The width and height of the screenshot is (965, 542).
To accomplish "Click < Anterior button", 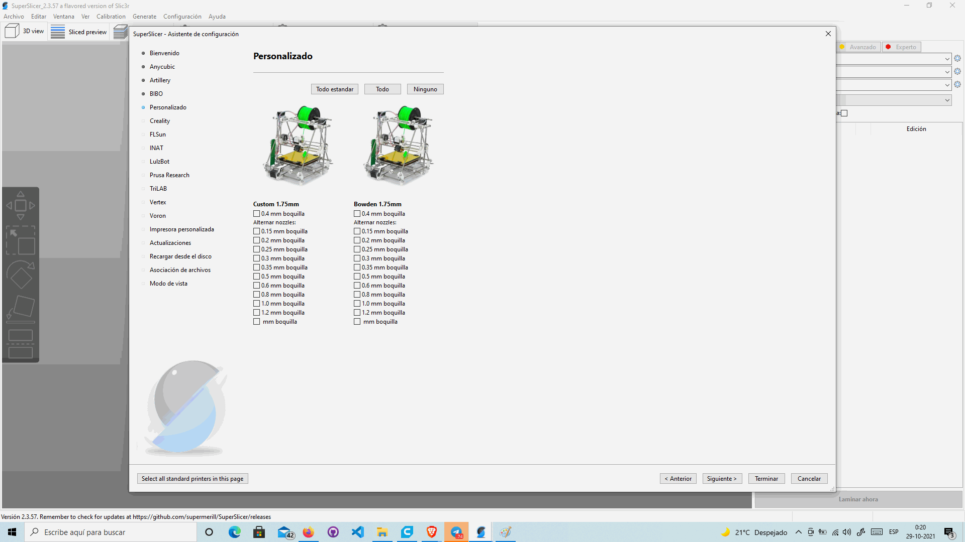I will pyautogui.click(x=678, y=479).
